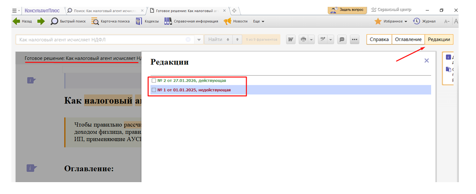Image resolution: width=476 pixels, height=194 pixels.
Task: Open Новости from the toolbar
Action: click(235, 21)
